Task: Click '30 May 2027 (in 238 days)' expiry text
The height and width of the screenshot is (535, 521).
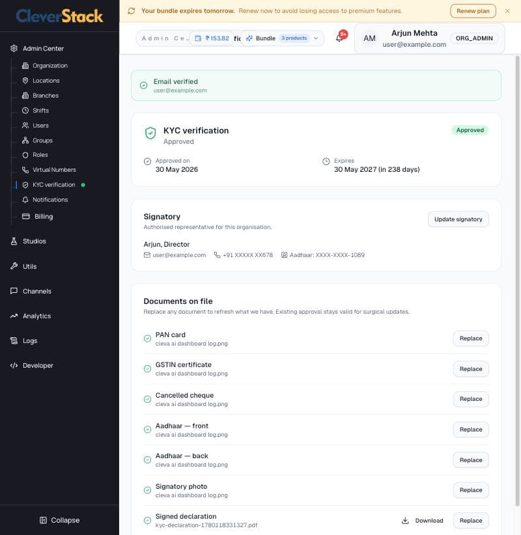Action: (x=377, y=170)
